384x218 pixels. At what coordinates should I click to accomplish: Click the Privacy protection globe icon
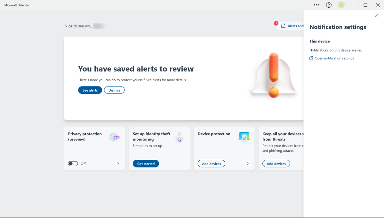click(114, 137)
